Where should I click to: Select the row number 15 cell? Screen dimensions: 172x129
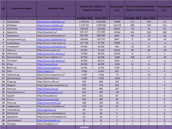click(x=3, y=71)
